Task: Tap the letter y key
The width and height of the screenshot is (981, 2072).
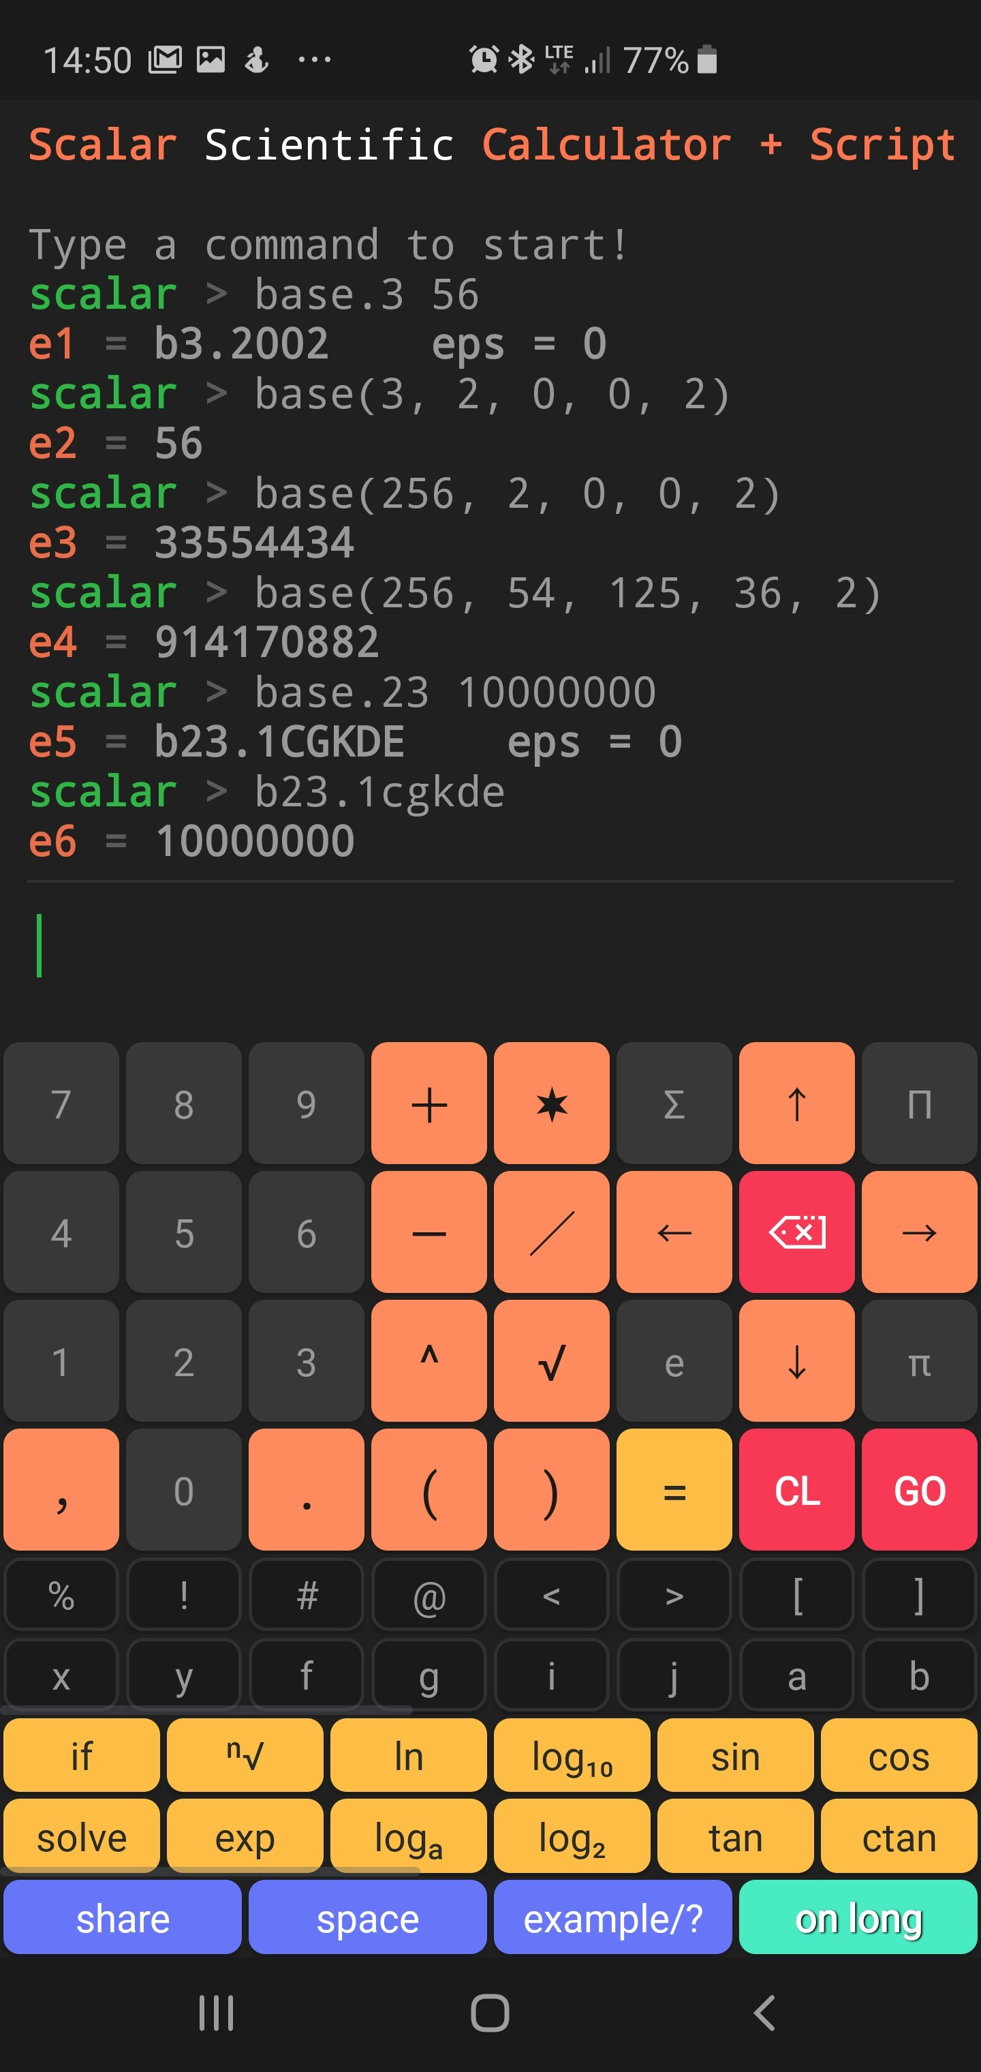Action: pos(183,1675)
